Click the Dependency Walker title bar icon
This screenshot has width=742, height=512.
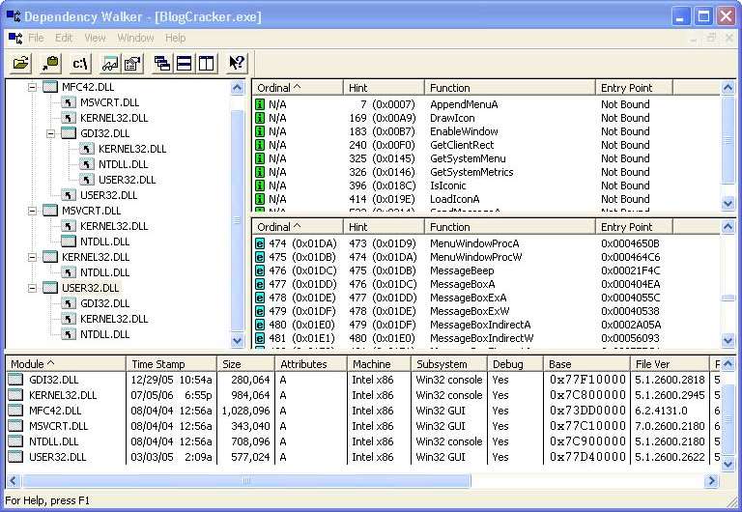[14, 17]
